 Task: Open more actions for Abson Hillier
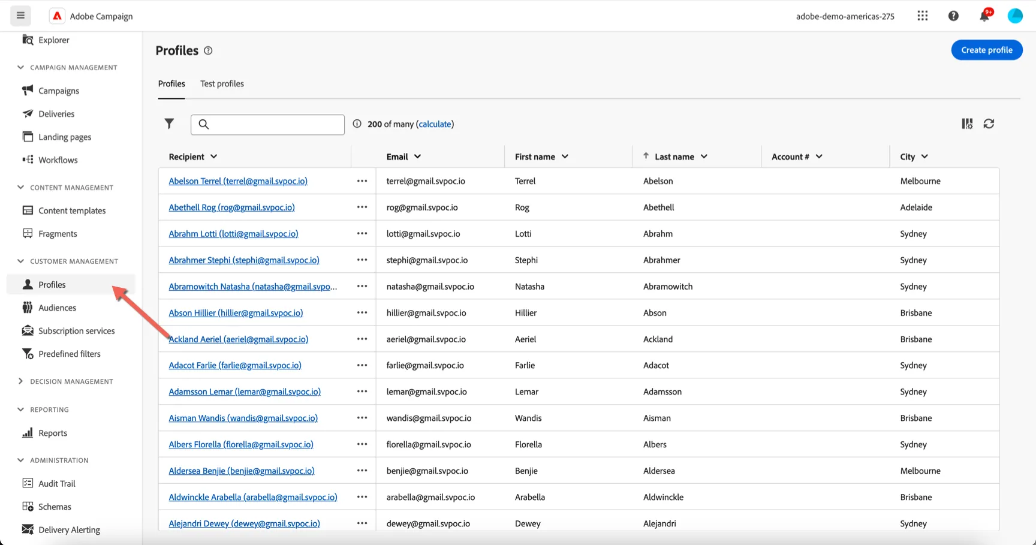coord(362,313)
